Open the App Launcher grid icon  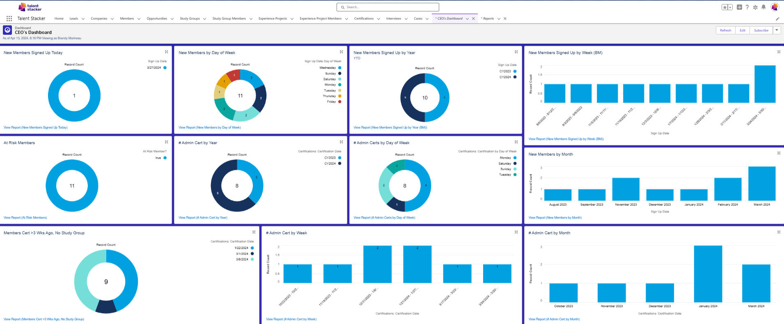pyautogui.click(x=9, y=18)
